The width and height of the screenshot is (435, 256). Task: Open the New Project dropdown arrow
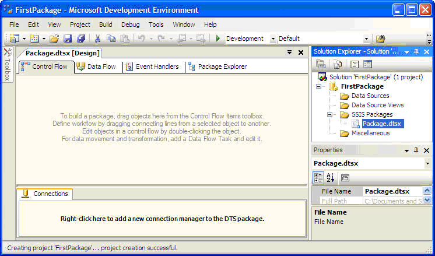click(x=24, y=39)
